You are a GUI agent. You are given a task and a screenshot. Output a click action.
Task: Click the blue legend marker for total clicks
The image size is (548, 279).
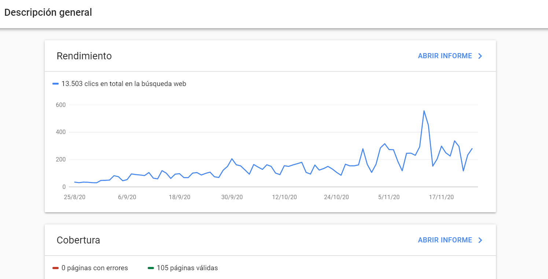[x=56, y=84]
